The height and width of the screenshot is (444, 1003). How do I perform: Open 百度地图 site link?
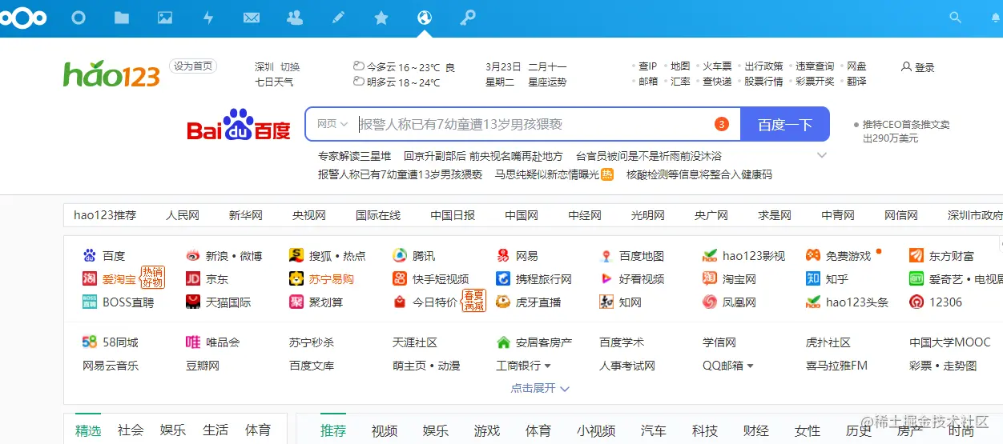(632, 256)
